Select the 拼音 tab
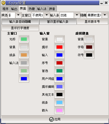 tap(52, 9)
